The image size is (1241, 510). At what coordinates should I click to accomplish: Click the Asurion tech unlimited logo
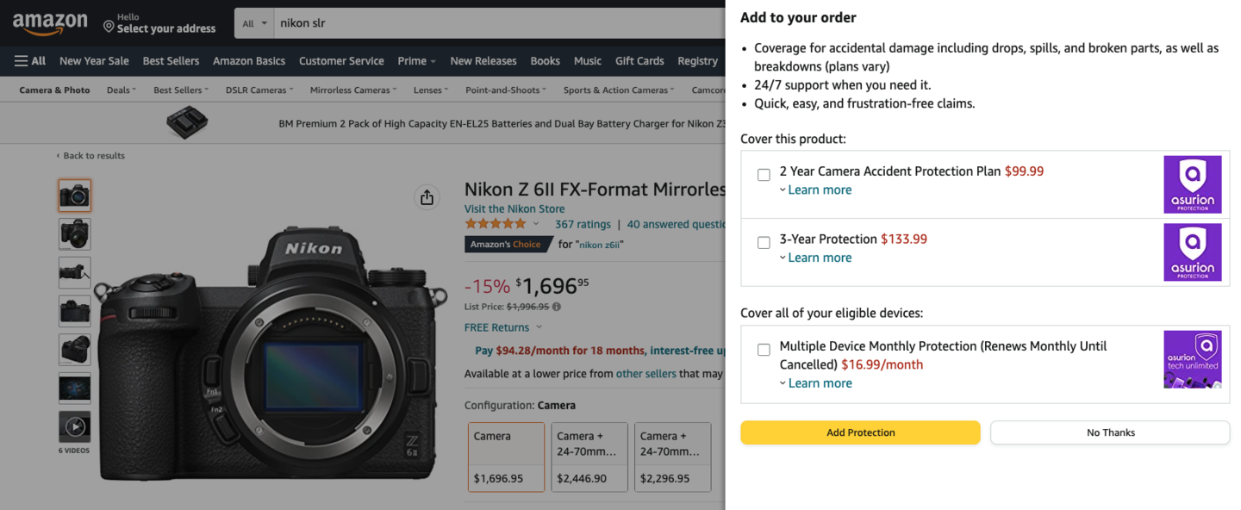(x=1193, y=359)
